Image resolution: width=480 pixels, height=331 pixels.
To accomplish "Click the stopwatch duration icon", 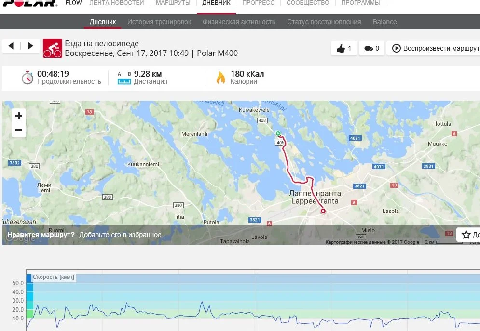I will point(27,78).
